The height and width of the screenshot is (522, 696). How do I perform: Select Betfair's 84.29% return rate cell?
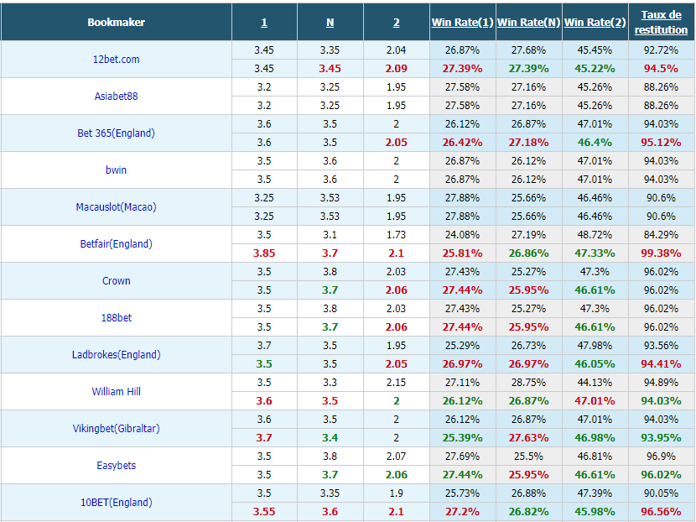point(662,235)
